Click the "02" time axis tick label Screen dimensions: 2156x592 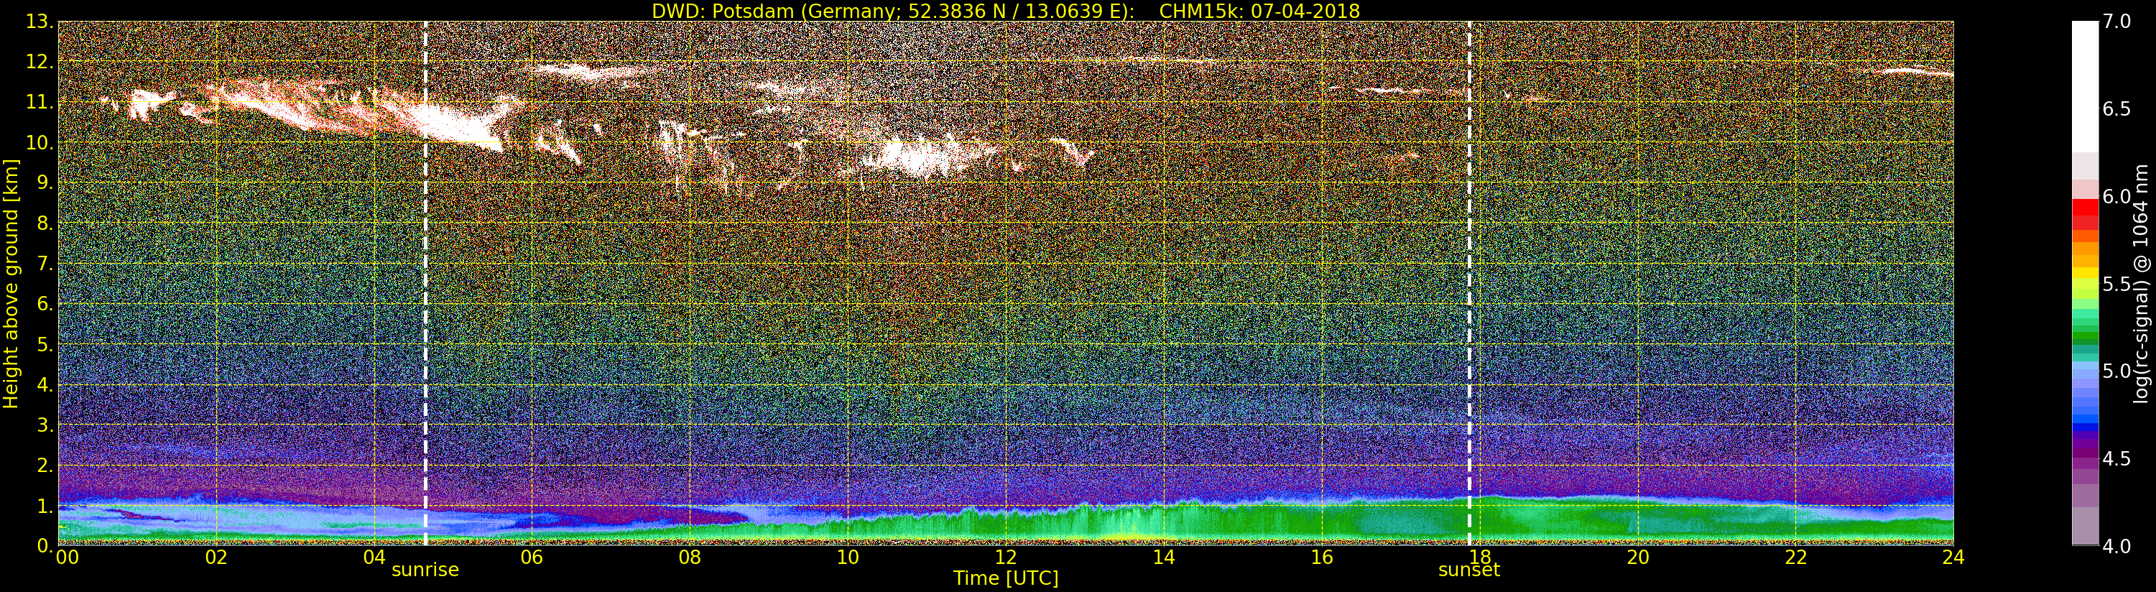click(216, 558)
